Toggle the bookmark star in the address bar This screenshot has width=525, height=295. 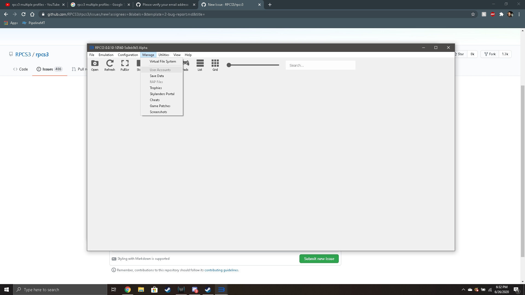tap(473, 14)
